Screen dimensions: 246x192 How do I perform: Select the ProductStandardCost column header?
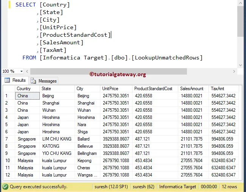(x=155, y=89)
